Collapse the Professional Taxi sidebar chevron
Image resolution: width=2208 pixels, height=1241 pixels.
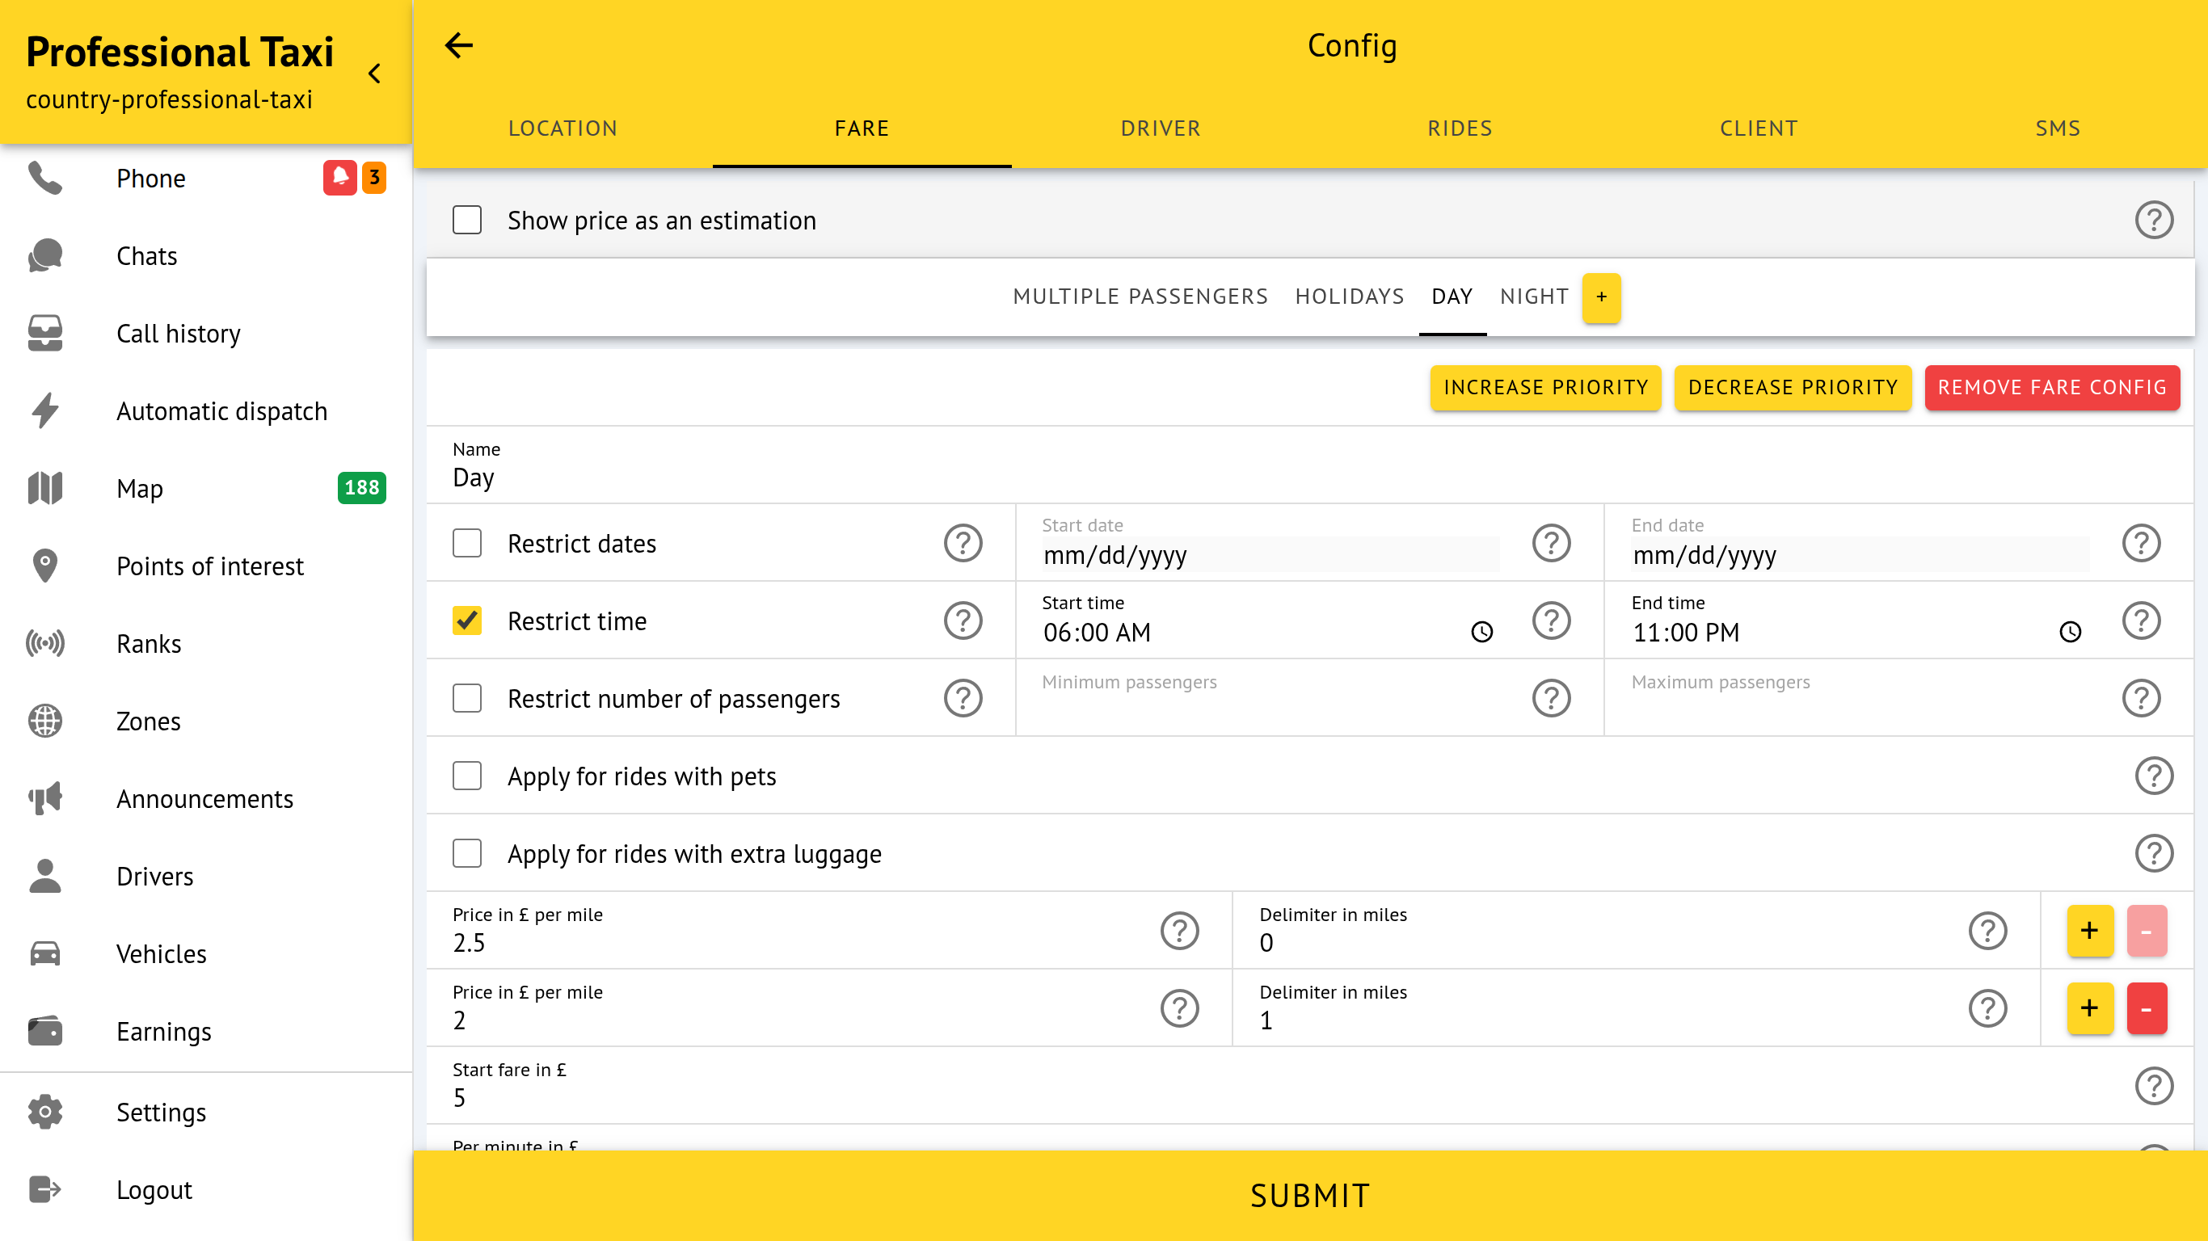(374, 74)
